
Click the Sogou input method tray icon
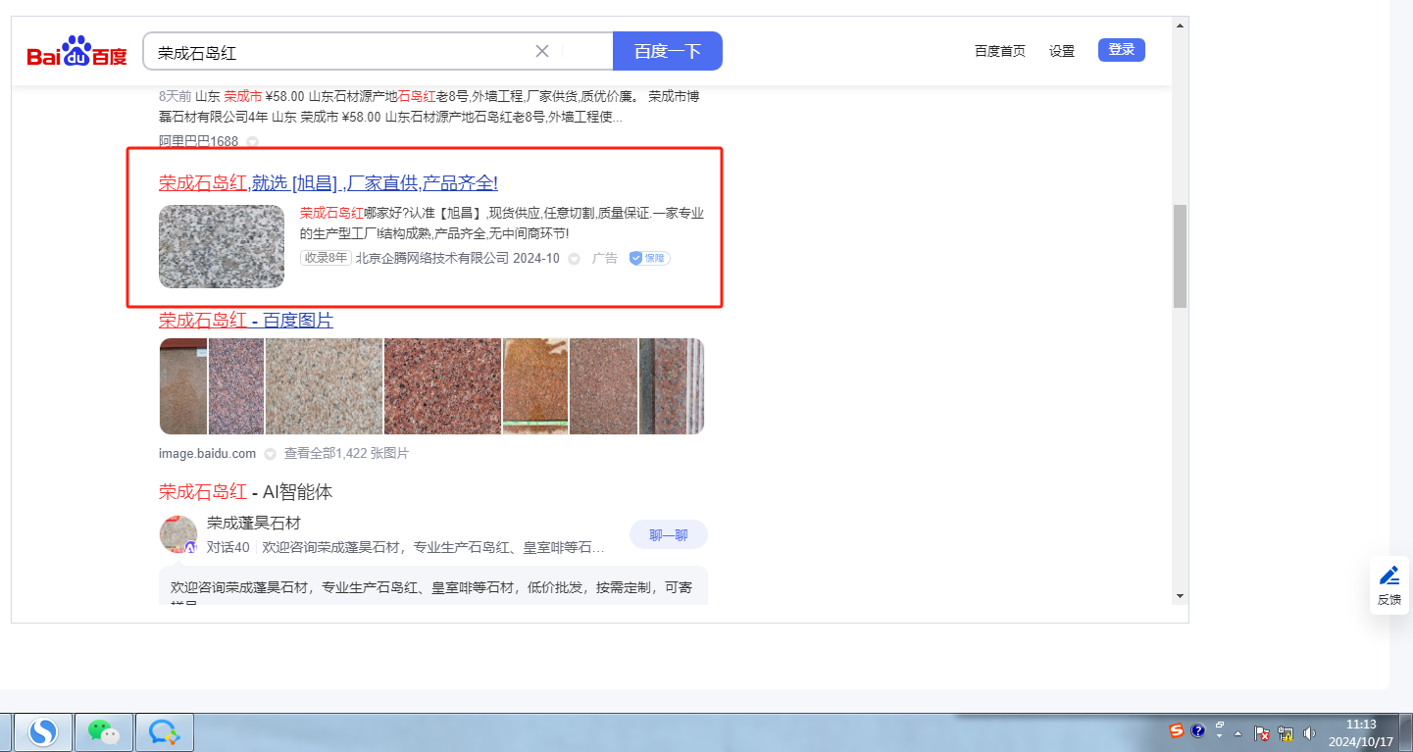(1177, 730)
